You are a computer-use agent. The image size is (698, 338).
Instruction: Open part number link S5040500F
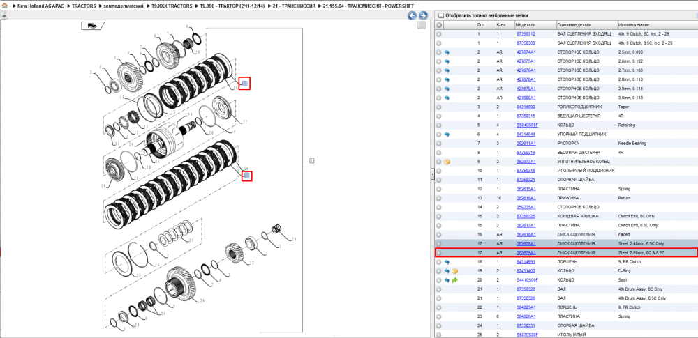point(528,125)
